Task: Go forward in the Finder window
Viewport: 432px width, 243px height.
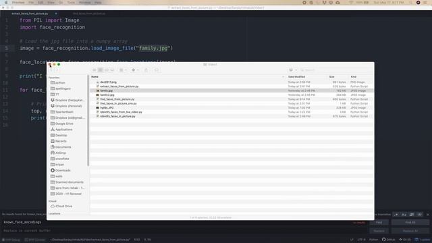Action: pos(57,70)
